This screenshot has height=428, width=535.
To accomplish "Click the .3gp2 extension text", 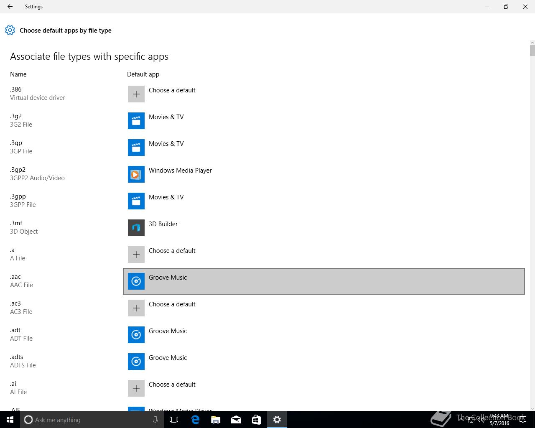I will tap(18, 170).
